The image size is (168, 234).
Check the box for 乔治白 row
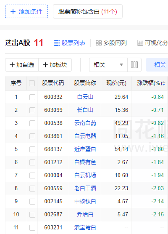click(x=32, y=215)
